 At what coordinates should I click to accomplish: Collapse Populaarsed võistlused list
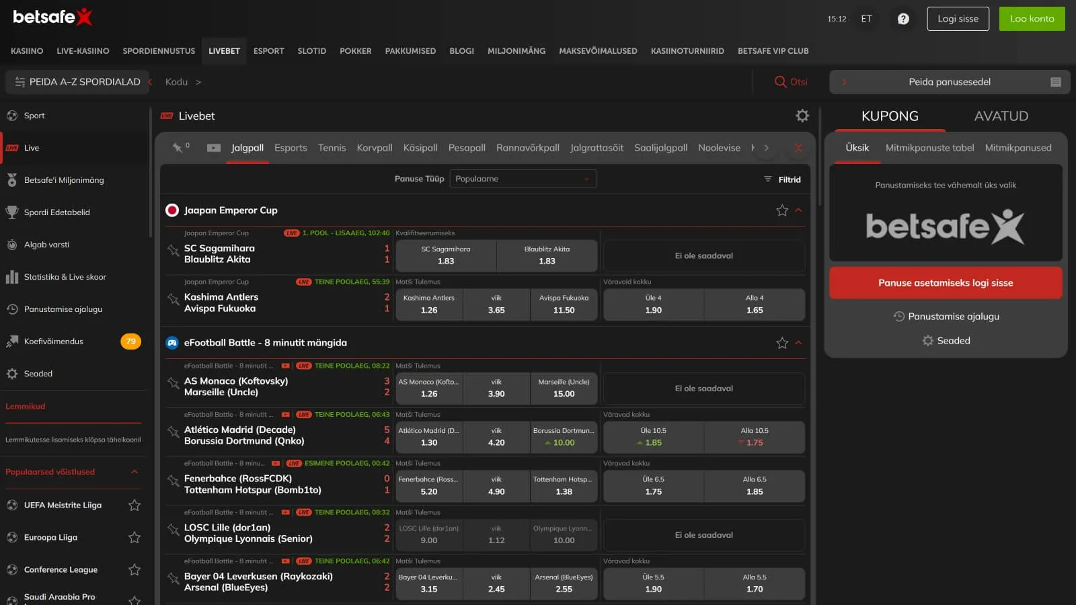(x=134, y=472)
